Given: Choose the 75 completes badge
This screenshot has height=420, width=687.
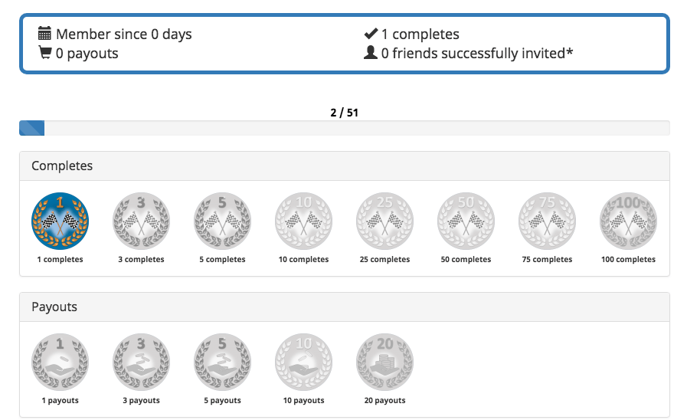Looking at the screenshot, I should coord(548,221).
